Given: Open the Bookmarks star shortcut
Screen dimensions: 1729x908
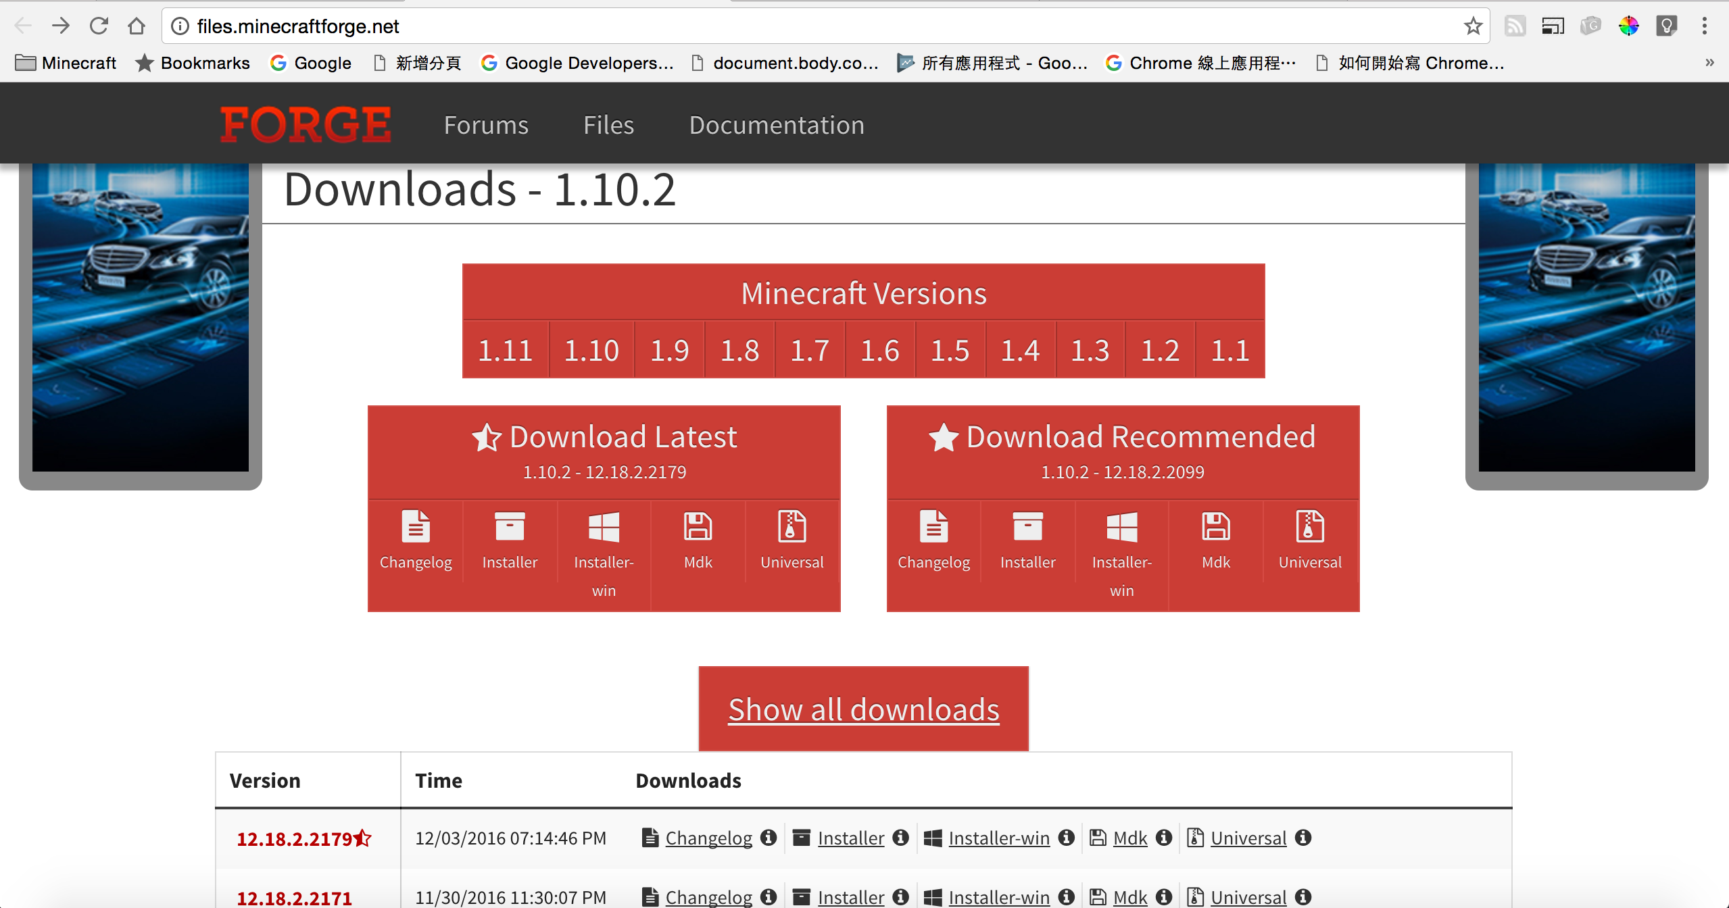Looking at the screenshot, I should [193, 63].
